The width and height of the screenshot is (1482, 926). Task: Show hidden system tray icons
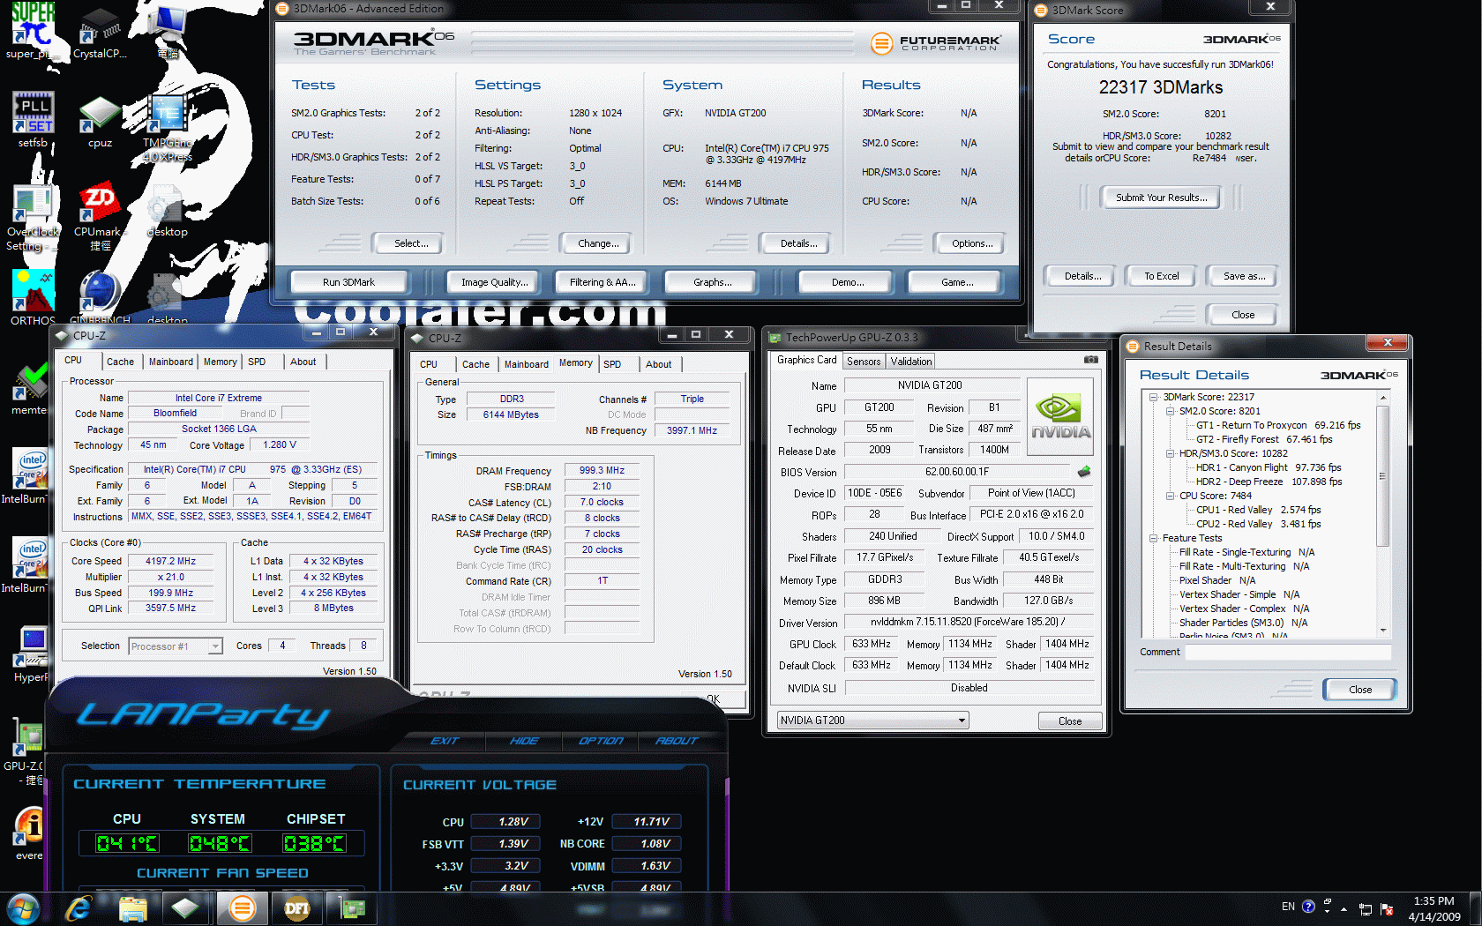[1344, 908]
